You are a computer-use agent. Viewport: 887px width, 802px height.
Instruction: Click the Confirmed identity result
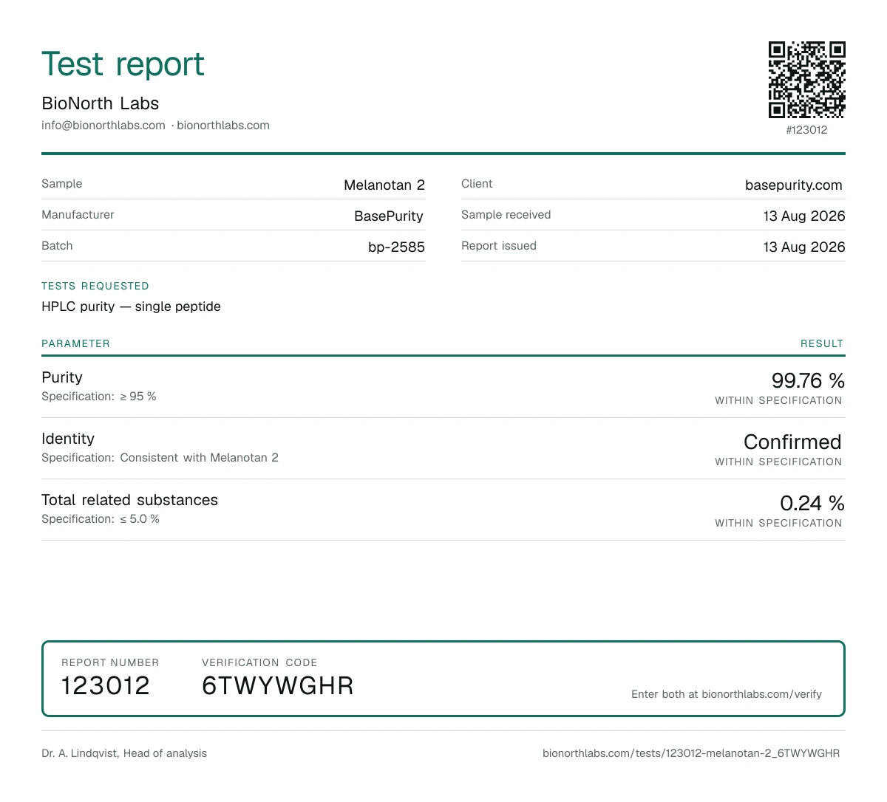coord(792,442)
